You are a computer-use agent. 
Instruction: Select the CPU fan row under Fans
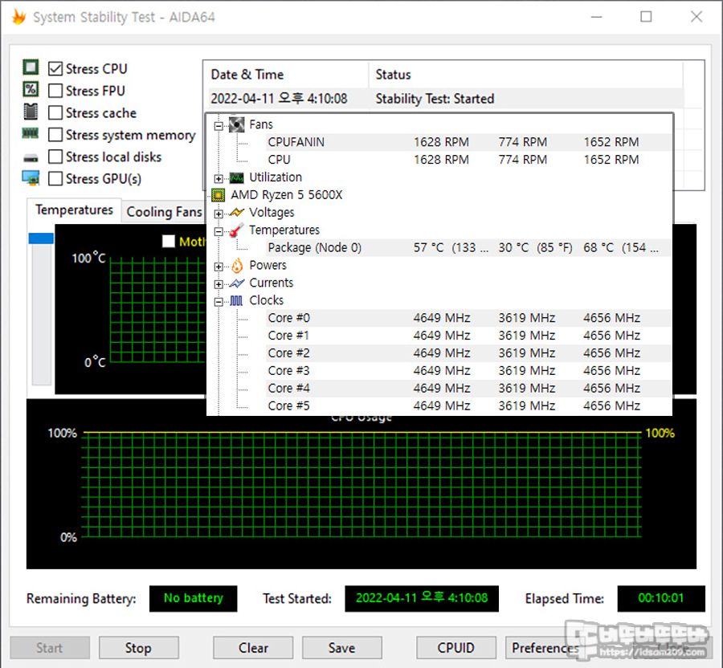coord(468,160)
